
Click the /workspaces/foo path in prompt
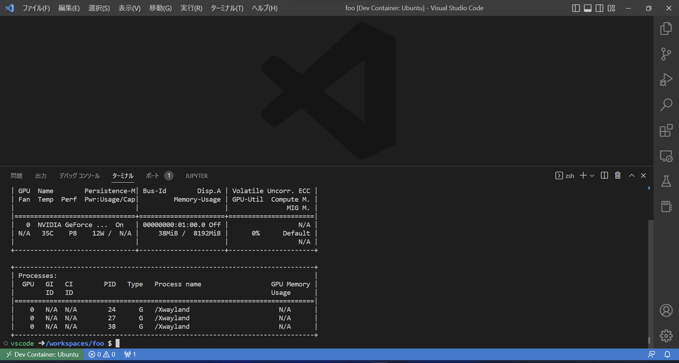(x=75, y=343)
